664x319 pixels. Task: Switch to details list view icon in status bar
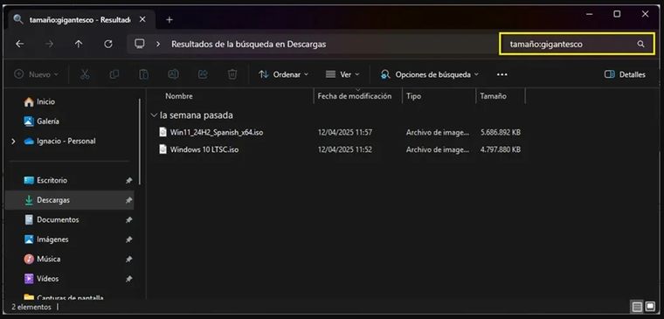636,307
